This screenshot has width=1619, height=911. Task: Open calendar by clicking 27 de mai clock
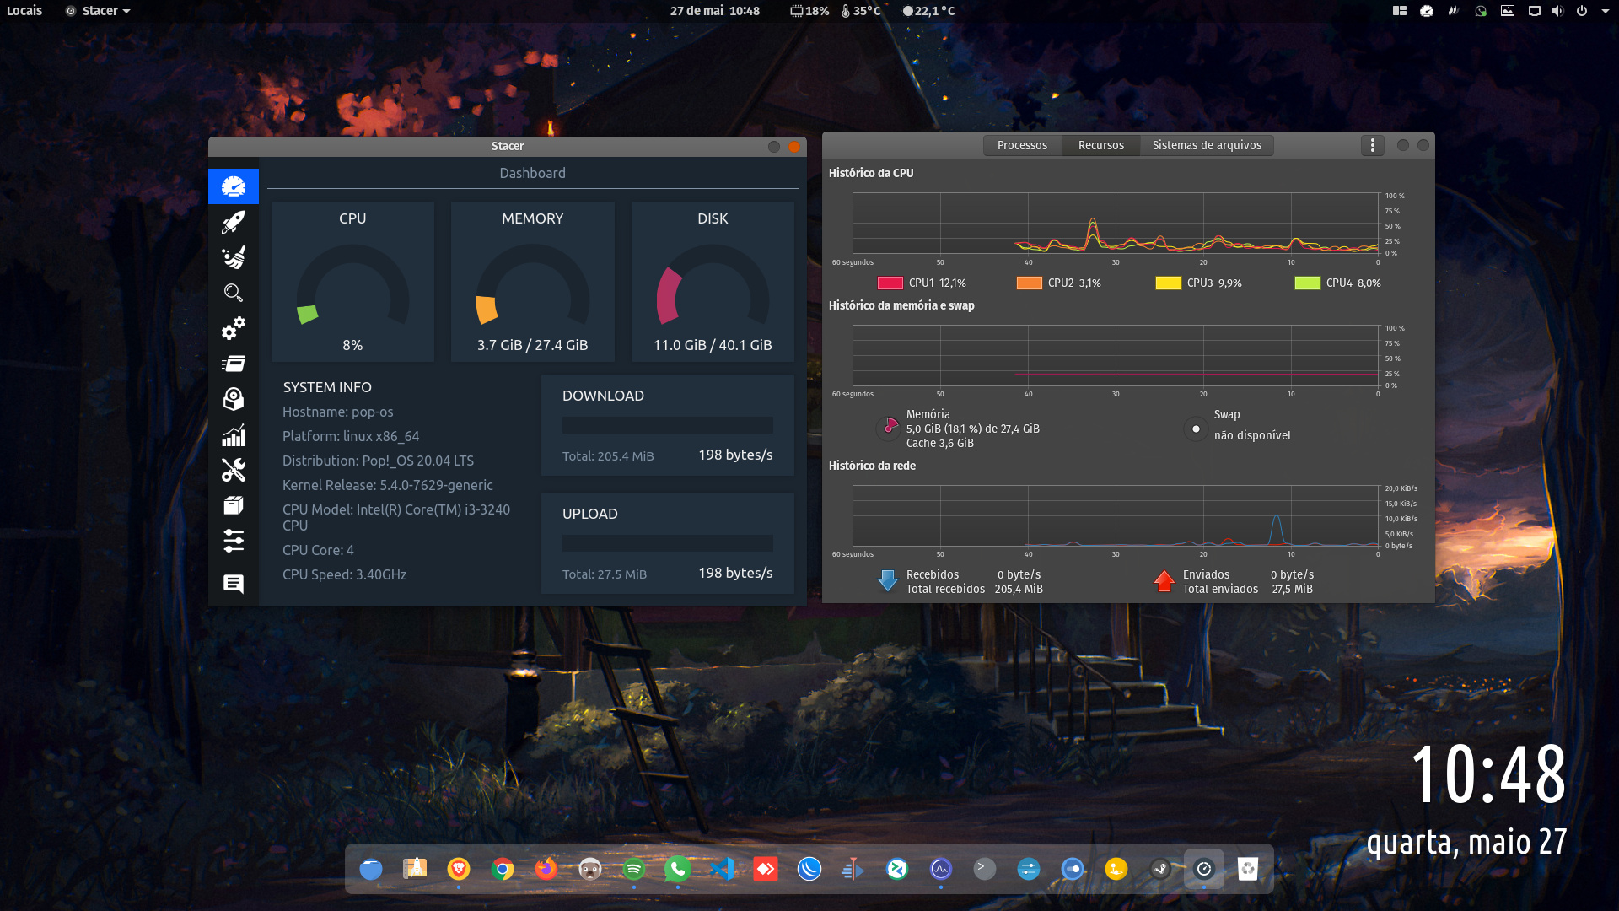(714, 11)
